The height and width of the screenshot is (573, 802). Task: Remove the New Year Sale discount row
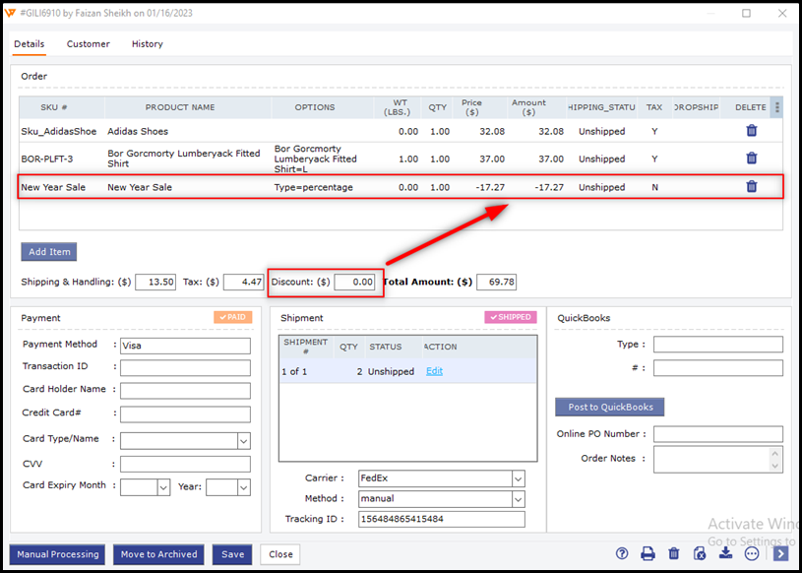pyautogui.click(x=751, y=187)
